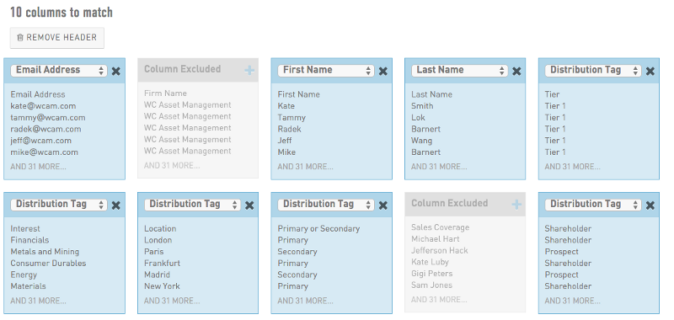
Task: Change the Last Name column mapping dropdown
Action: pyautogui.click(x=459, y=71)
